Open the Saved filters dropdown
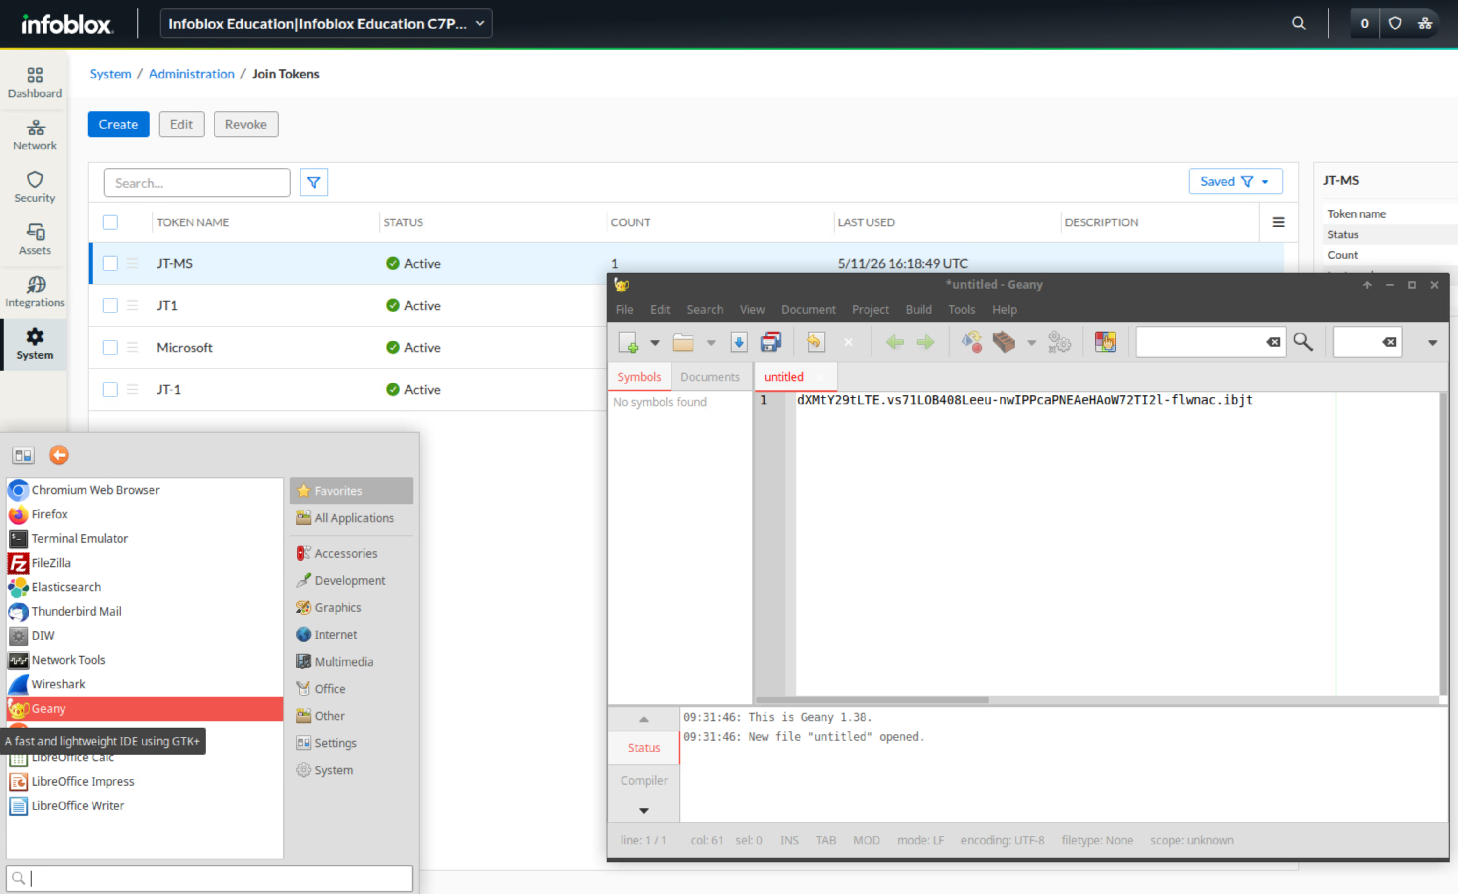 (x=1236, y=182)
